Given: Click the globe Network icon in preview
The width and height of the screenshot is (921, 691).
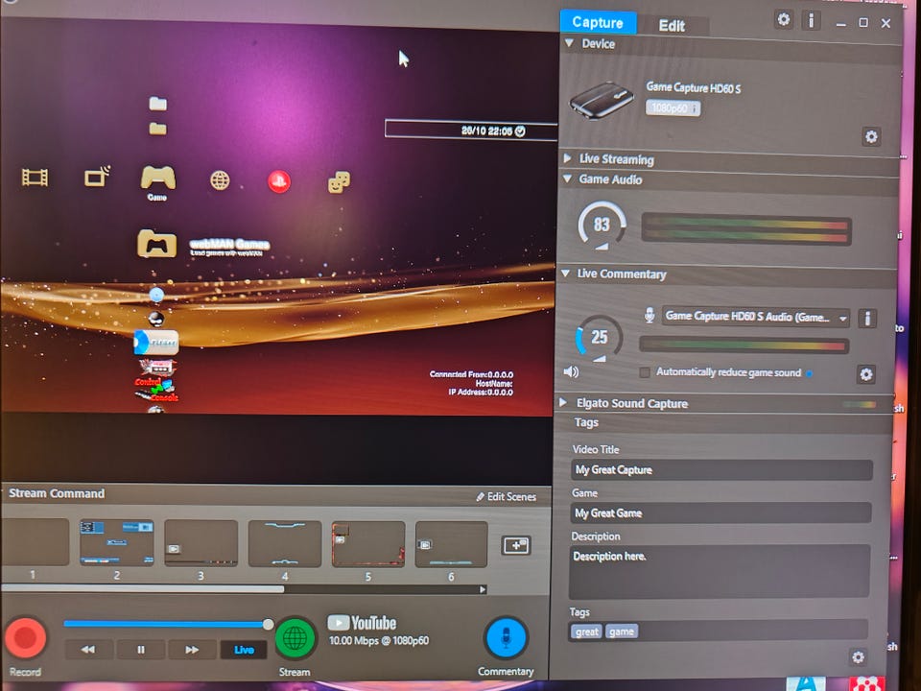Looking at the screenshot, I should [220, 180].
